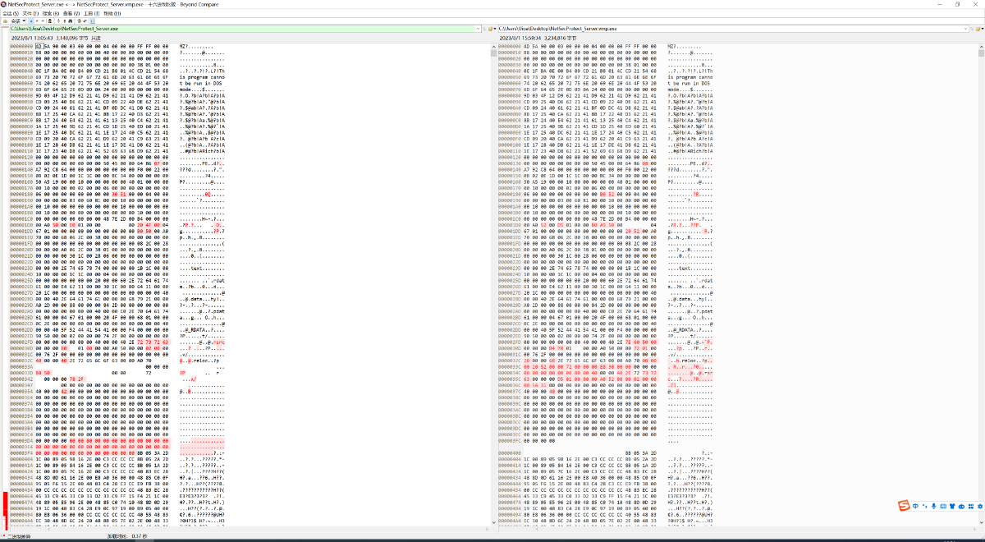This screenshot has width=985, height=542.
Task: Open the 帮助 (Help) menu
Action: point(112,14)
